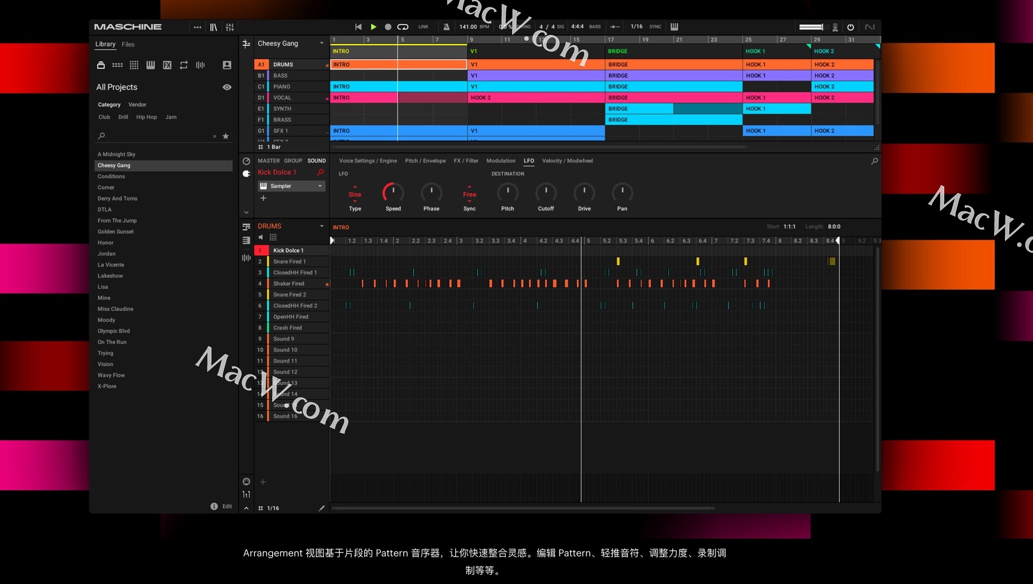Filter by the Drill tag
This screenshot has height=584, width=1033.
coord(123,117)
